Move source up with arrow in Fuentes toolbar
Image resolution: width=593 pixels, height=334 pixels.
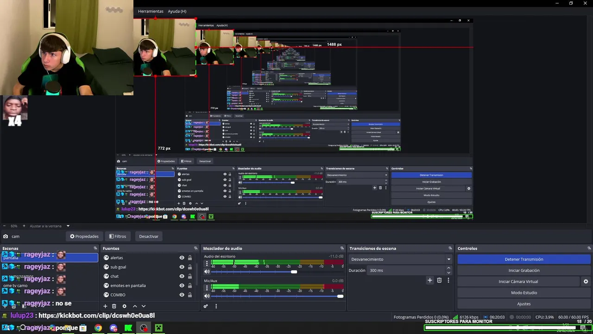[x=135, y=306]
